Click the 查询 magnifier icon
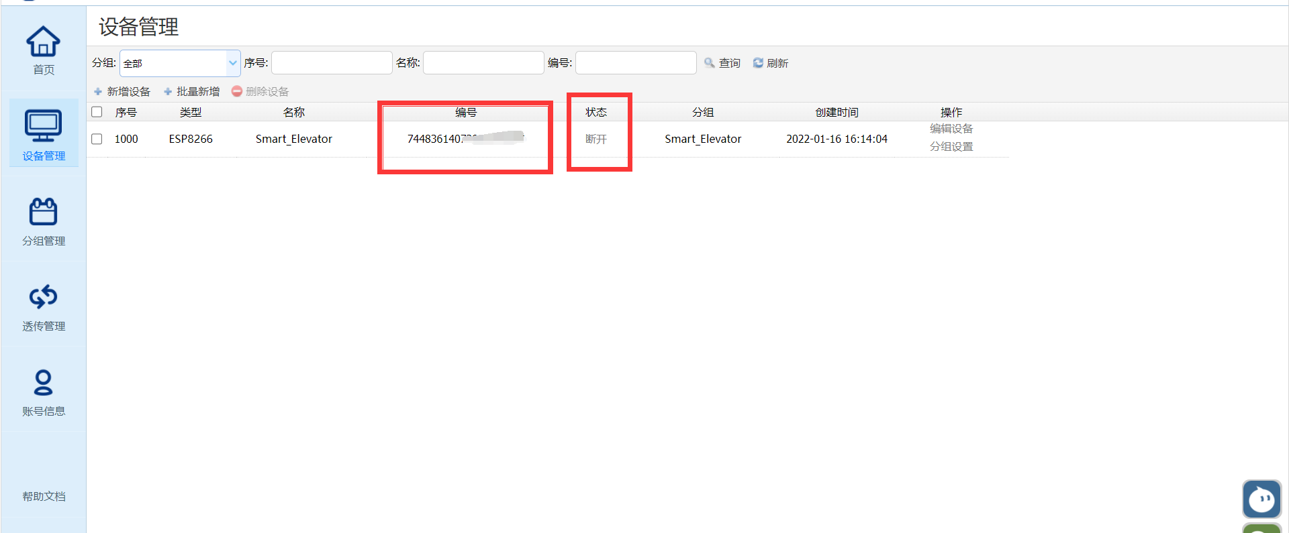 pyautogui.click(x=709, y=63)
